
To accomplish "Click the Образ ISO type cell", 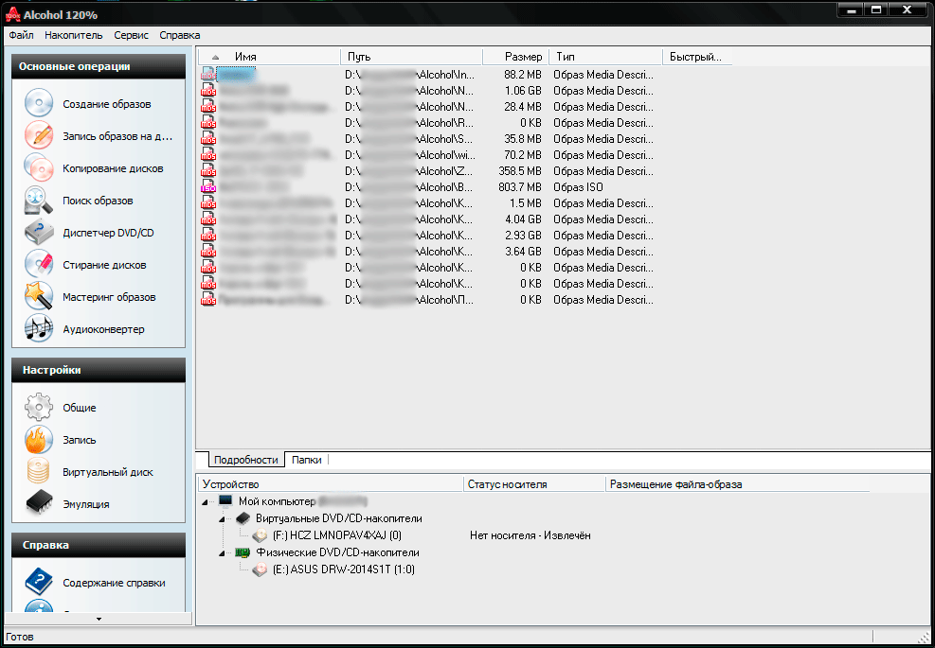I will point(578,187).
